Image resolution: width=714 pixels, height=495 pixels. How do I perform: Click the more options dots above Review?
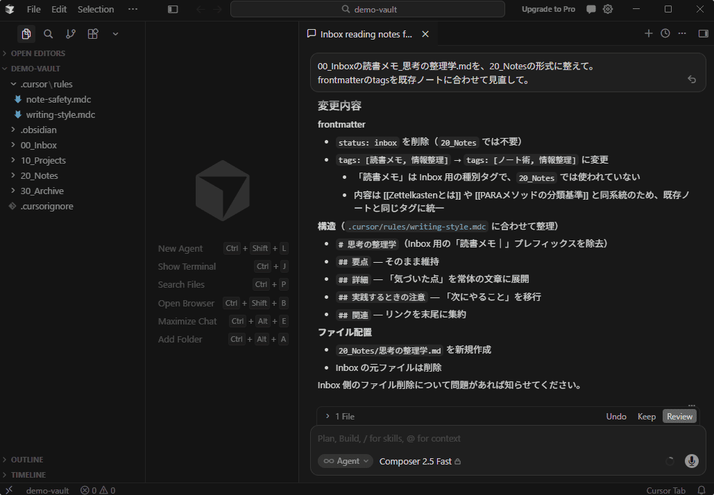click(x=692, y=404)
